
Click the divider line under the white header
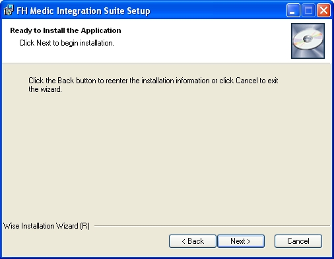(166, 63)
